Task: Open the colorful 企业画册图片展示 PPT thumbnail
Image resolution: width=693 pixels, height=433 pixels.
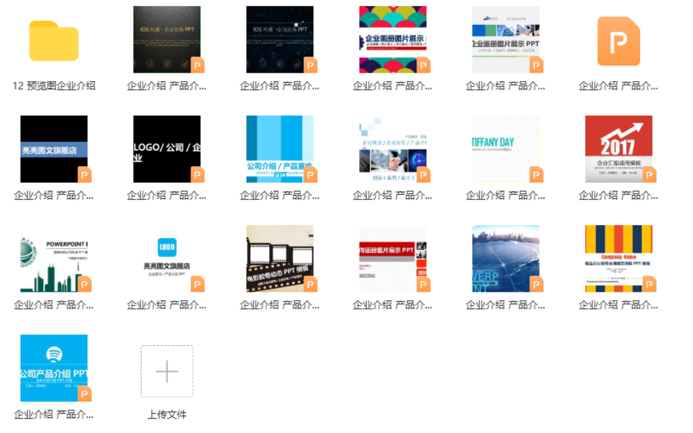Action: [x=392, y=41]
